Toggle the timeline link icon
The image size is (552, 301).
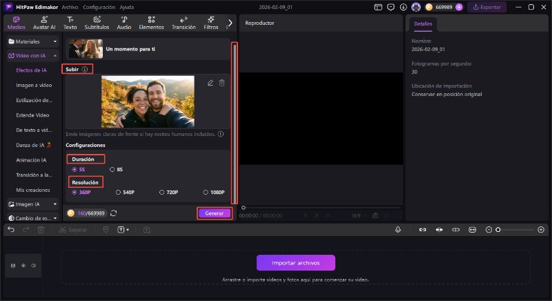422,230
